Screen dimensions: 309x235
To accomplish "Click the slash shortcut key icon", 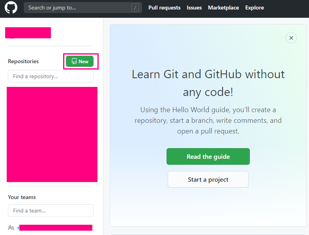I will pyautogui.click(x=135, y=8).
